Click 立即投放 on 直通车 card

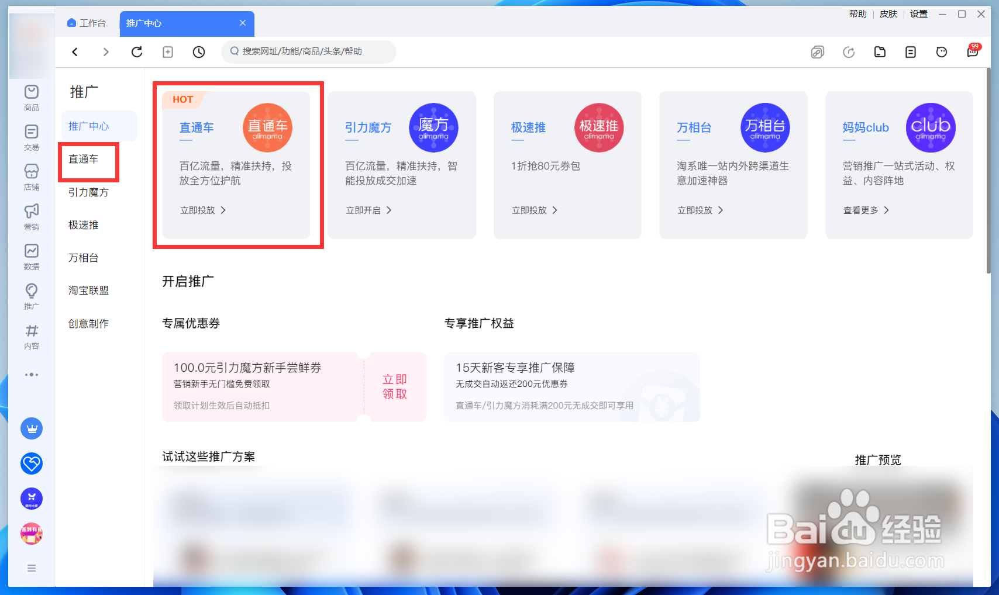tap(203, 210)
